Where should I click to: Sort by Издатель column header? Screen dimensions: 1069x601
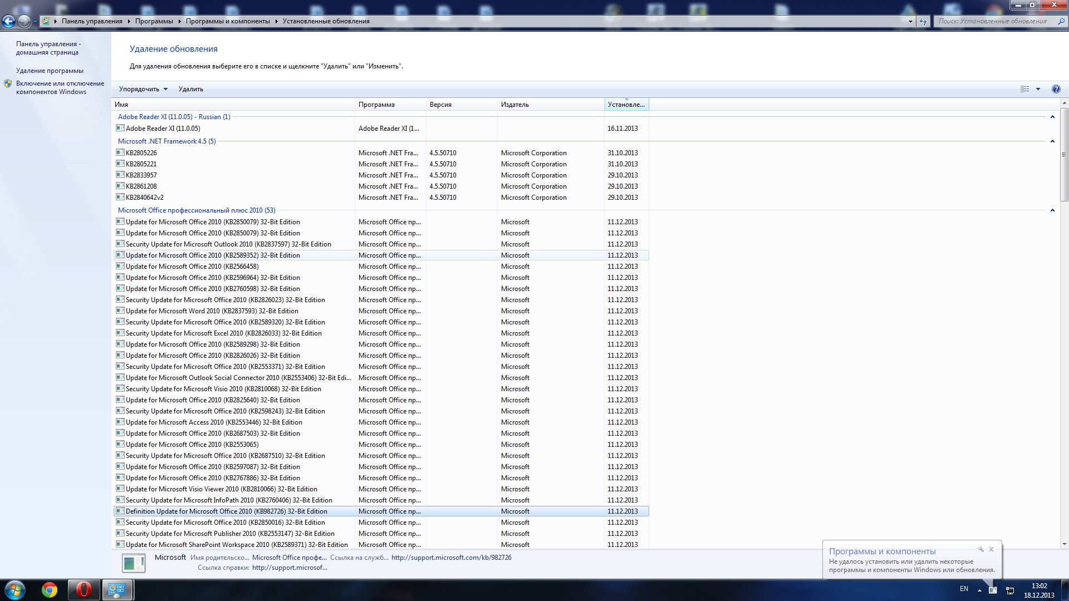click(551, 105)
